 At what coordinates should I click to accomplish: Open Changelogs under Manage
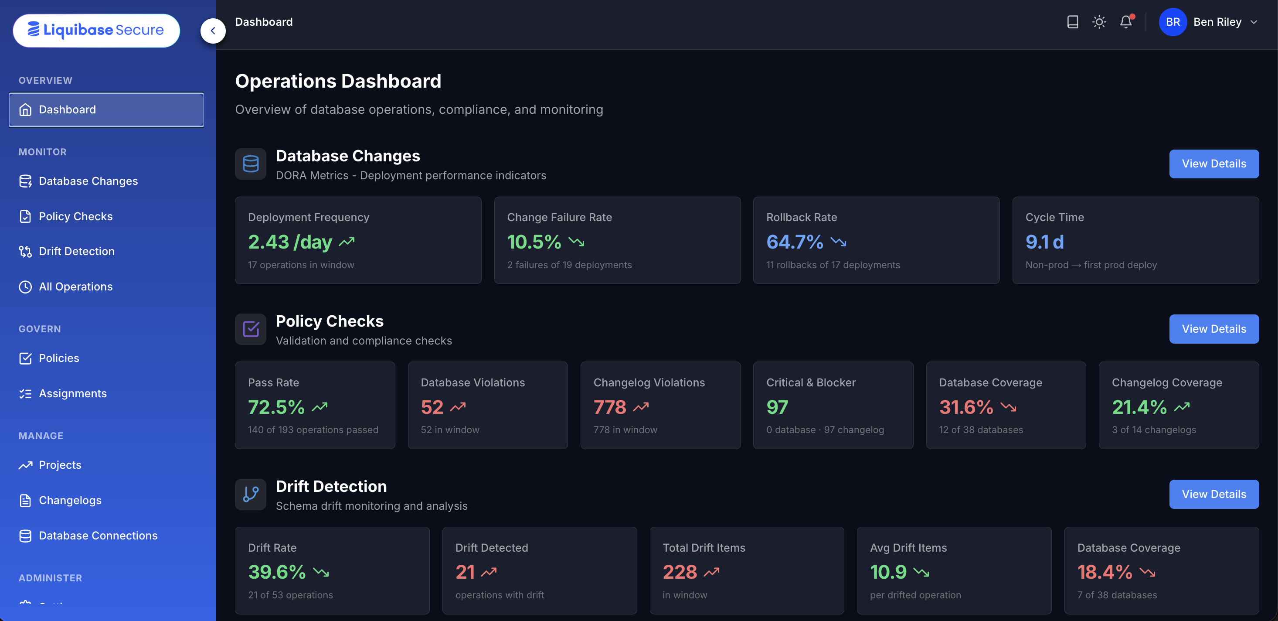tap(106, 500)
